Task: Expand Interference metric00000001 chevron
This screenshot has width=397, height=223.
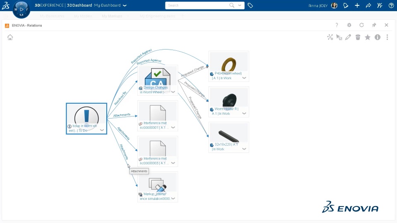Action: (173, 128)
